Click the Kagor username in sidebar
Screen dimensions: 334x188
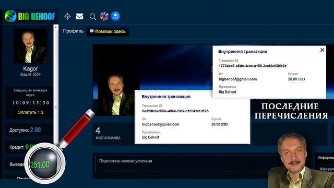click(30, 68)
